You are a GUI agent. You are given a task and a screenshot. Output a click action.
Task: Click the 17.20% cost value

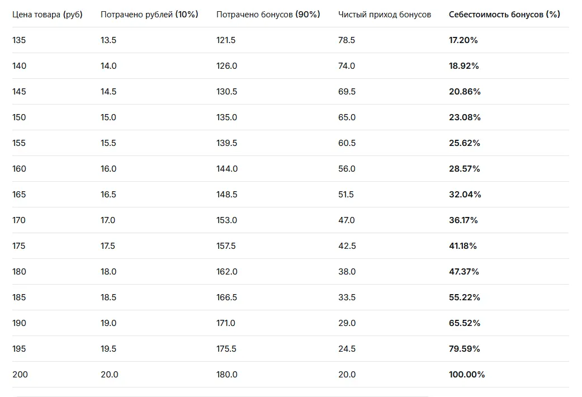(x=463, y=40)
